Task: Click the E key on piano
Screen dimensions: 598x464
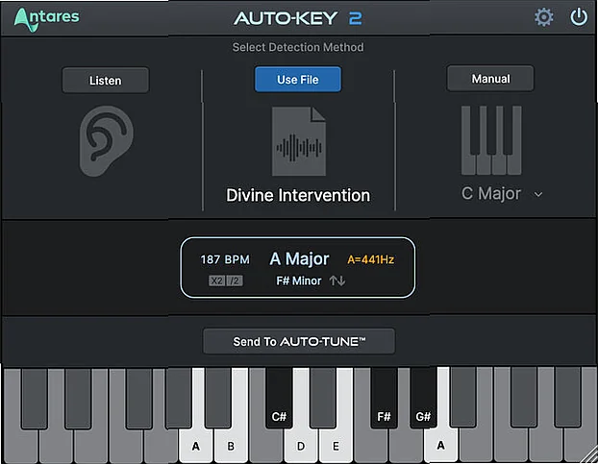Action: pos(336,446)
